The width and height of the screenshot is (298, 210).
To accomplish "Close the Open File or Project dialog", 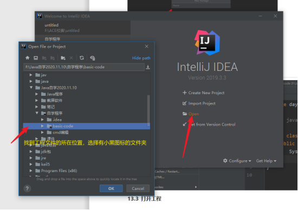I will 146,47.
